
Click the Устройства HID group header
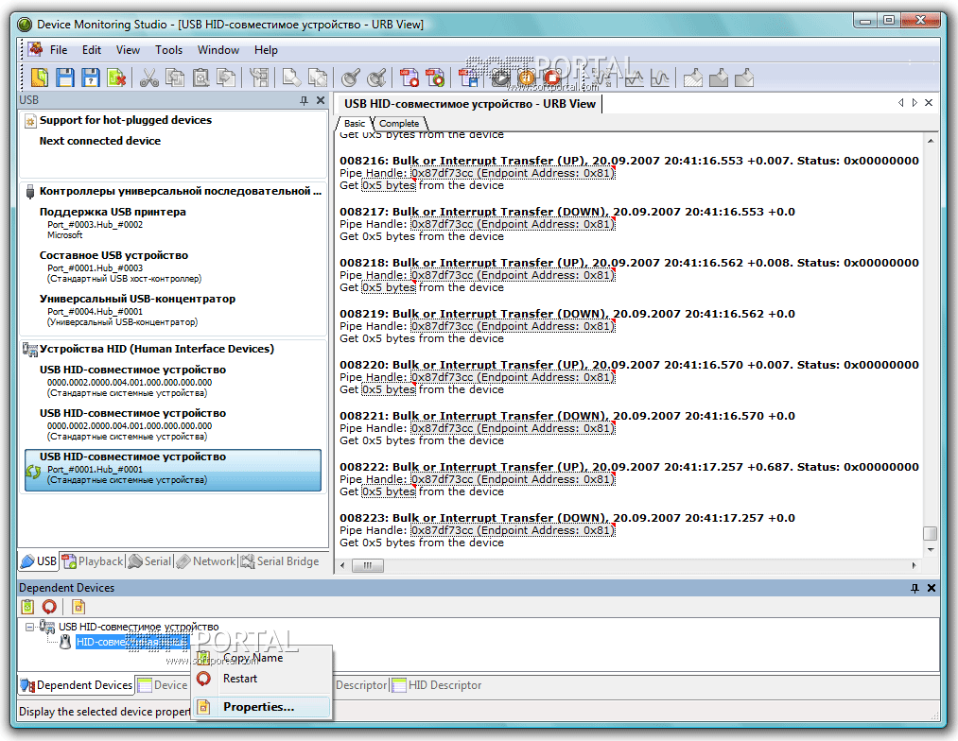(x=156, y=349)
